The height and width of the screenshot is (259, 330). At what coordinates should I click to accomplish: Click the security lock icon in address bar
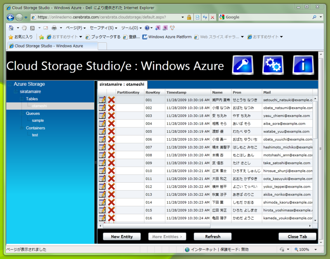click(x=189, y=17)
